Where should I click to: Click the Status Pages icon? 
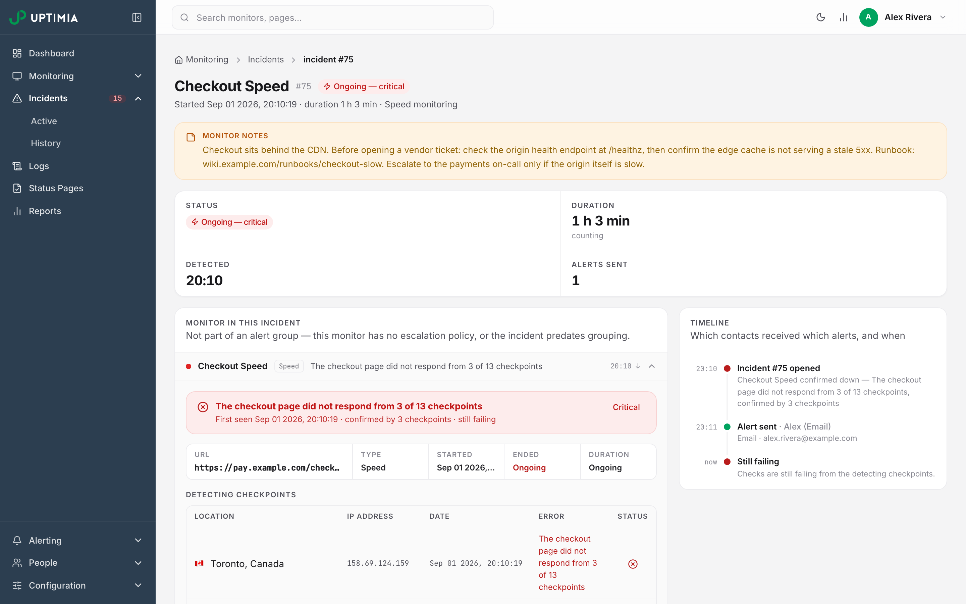click(17, 188)
